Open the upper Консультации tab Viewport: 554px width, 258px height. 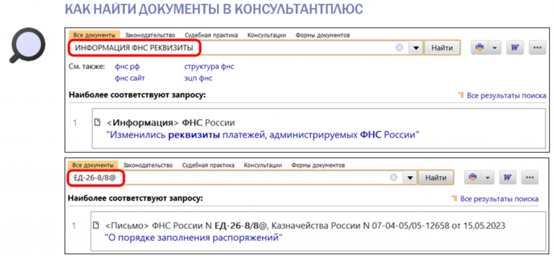point(266,35)
